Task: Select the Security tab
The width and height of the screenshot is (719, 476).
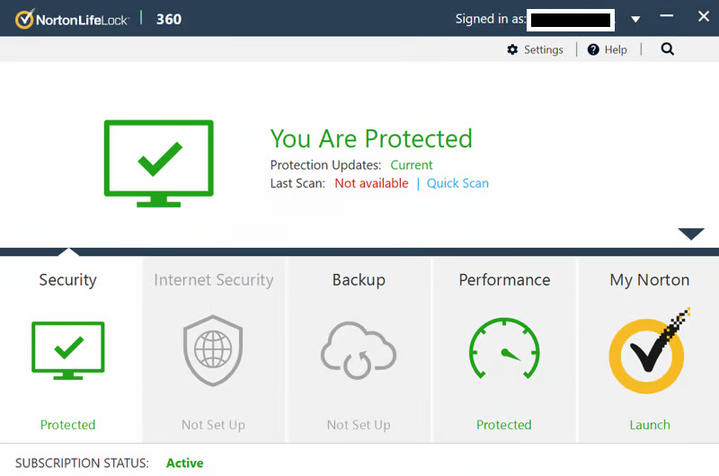Action: coord(68,280)
